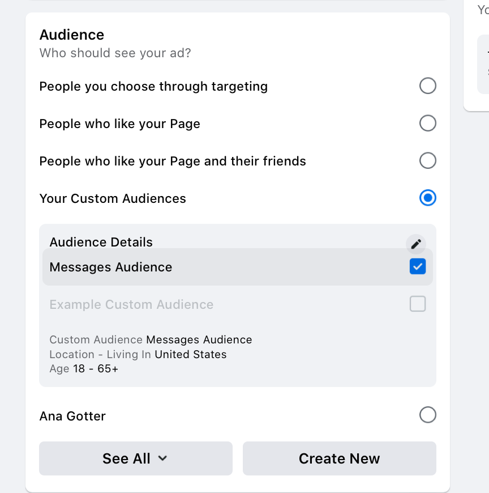The height and width of the screenshot is (493, 489).
Task: Click the selected 'Your Custom Audiences' radio button
Action: pos(427,198)
